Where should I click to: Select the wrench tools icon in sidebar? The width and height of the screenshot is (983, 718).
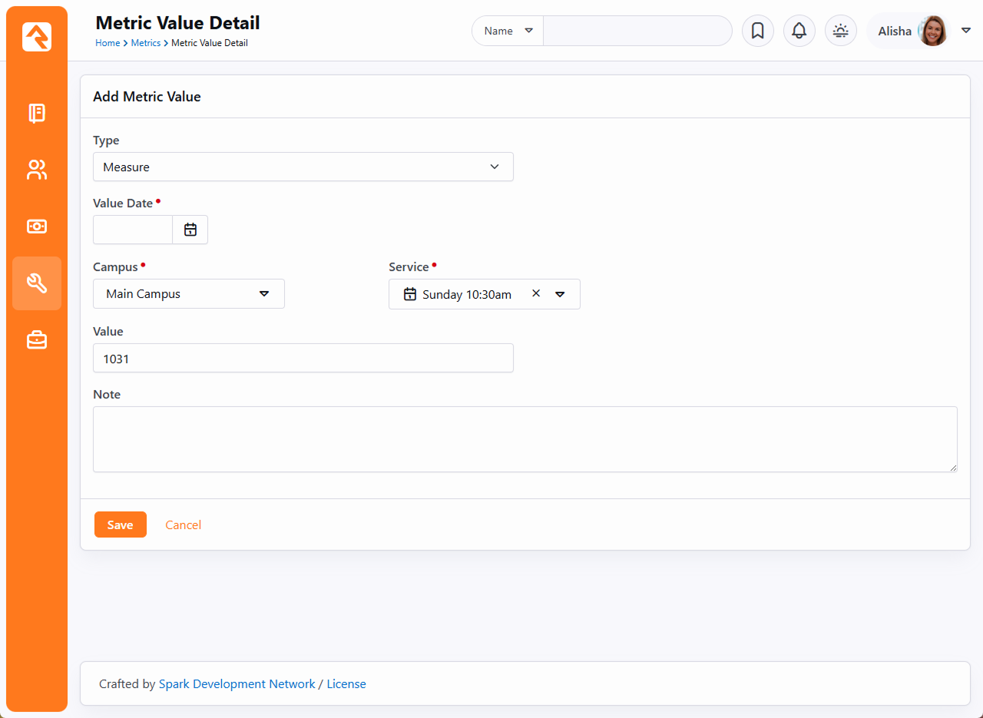[x=37, y=283]
